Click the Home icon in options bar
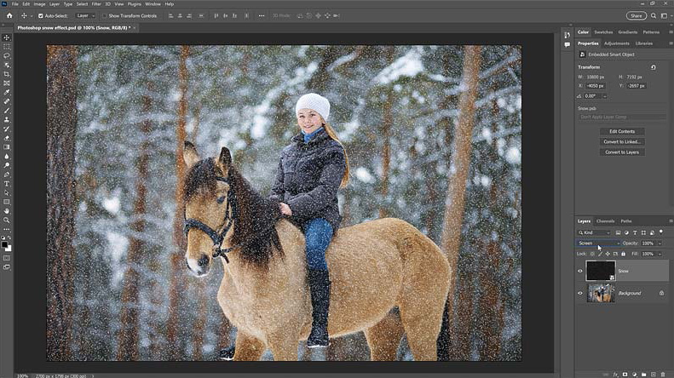 pyautogui.click(x=8, y=15)
